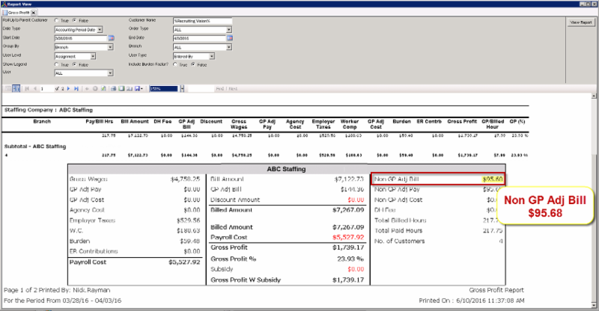The width and height of the screenshot is (599, 311).
Task: Close the Gross Profit tab
Action: click(x=33, y=13)
